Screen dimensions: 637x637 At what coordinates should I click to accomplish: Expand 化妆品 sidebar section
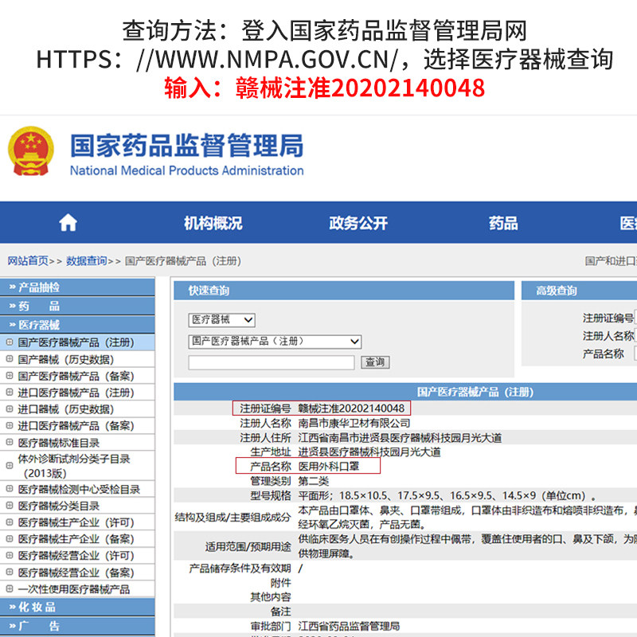click(77, 607)
